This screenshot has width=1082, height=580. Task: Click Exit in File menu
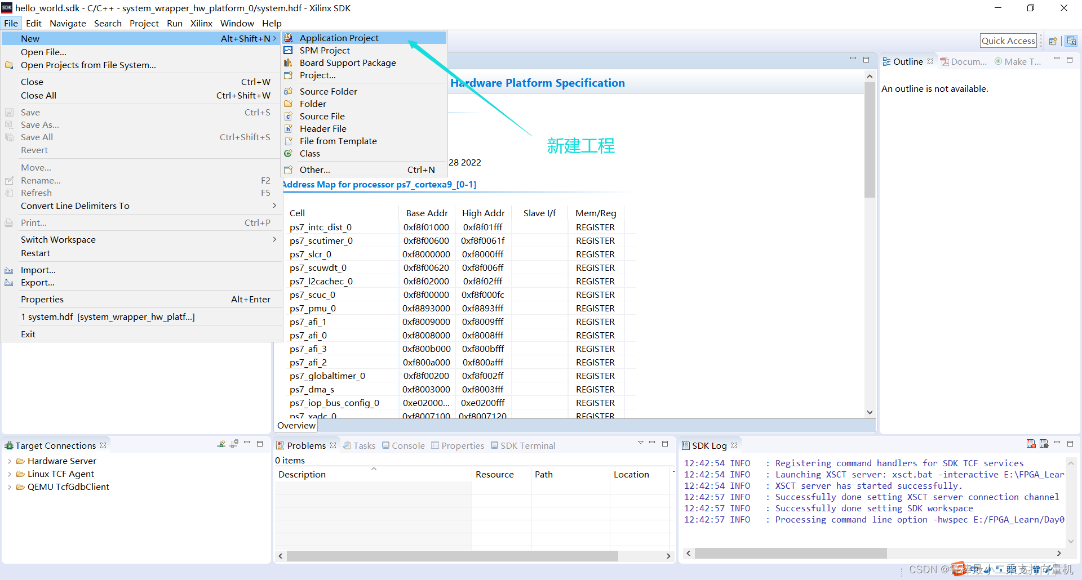[141, 334]
